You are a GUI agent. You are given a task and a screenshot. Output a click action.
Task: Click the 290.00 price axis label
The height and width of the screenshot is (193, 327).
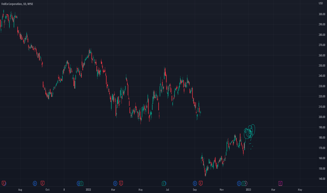322,25
